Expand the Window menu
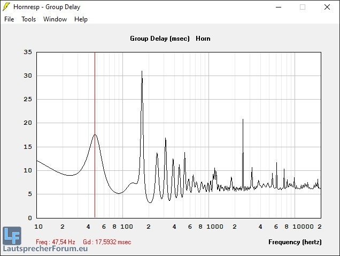The height and width of the screenshot is (256, 340). pyautogui.click(x=55, y=19)
